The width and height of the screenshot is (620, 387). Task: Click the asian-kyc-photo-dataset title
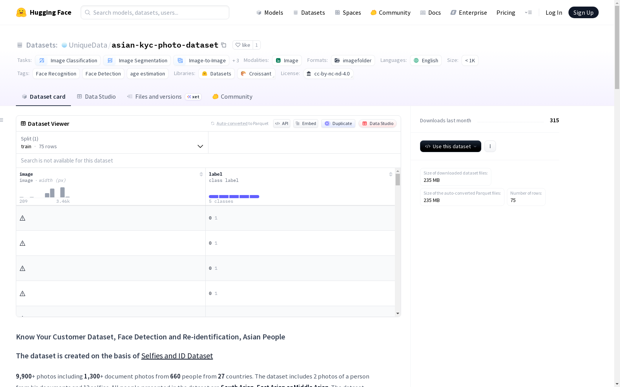coord(165,45)
